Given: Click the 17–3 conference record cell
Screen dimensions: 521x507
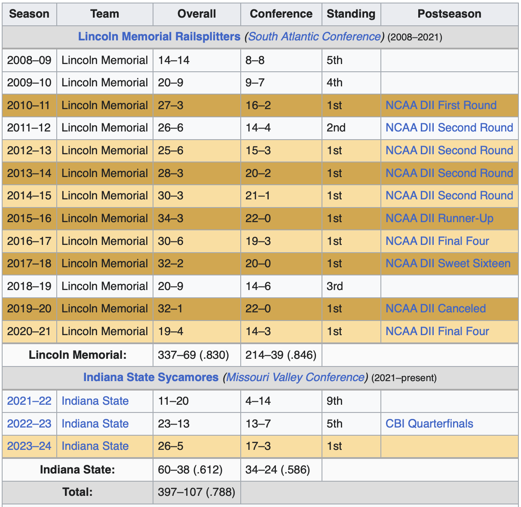Looking at the screenshot, I should click(x=281, y=446).
